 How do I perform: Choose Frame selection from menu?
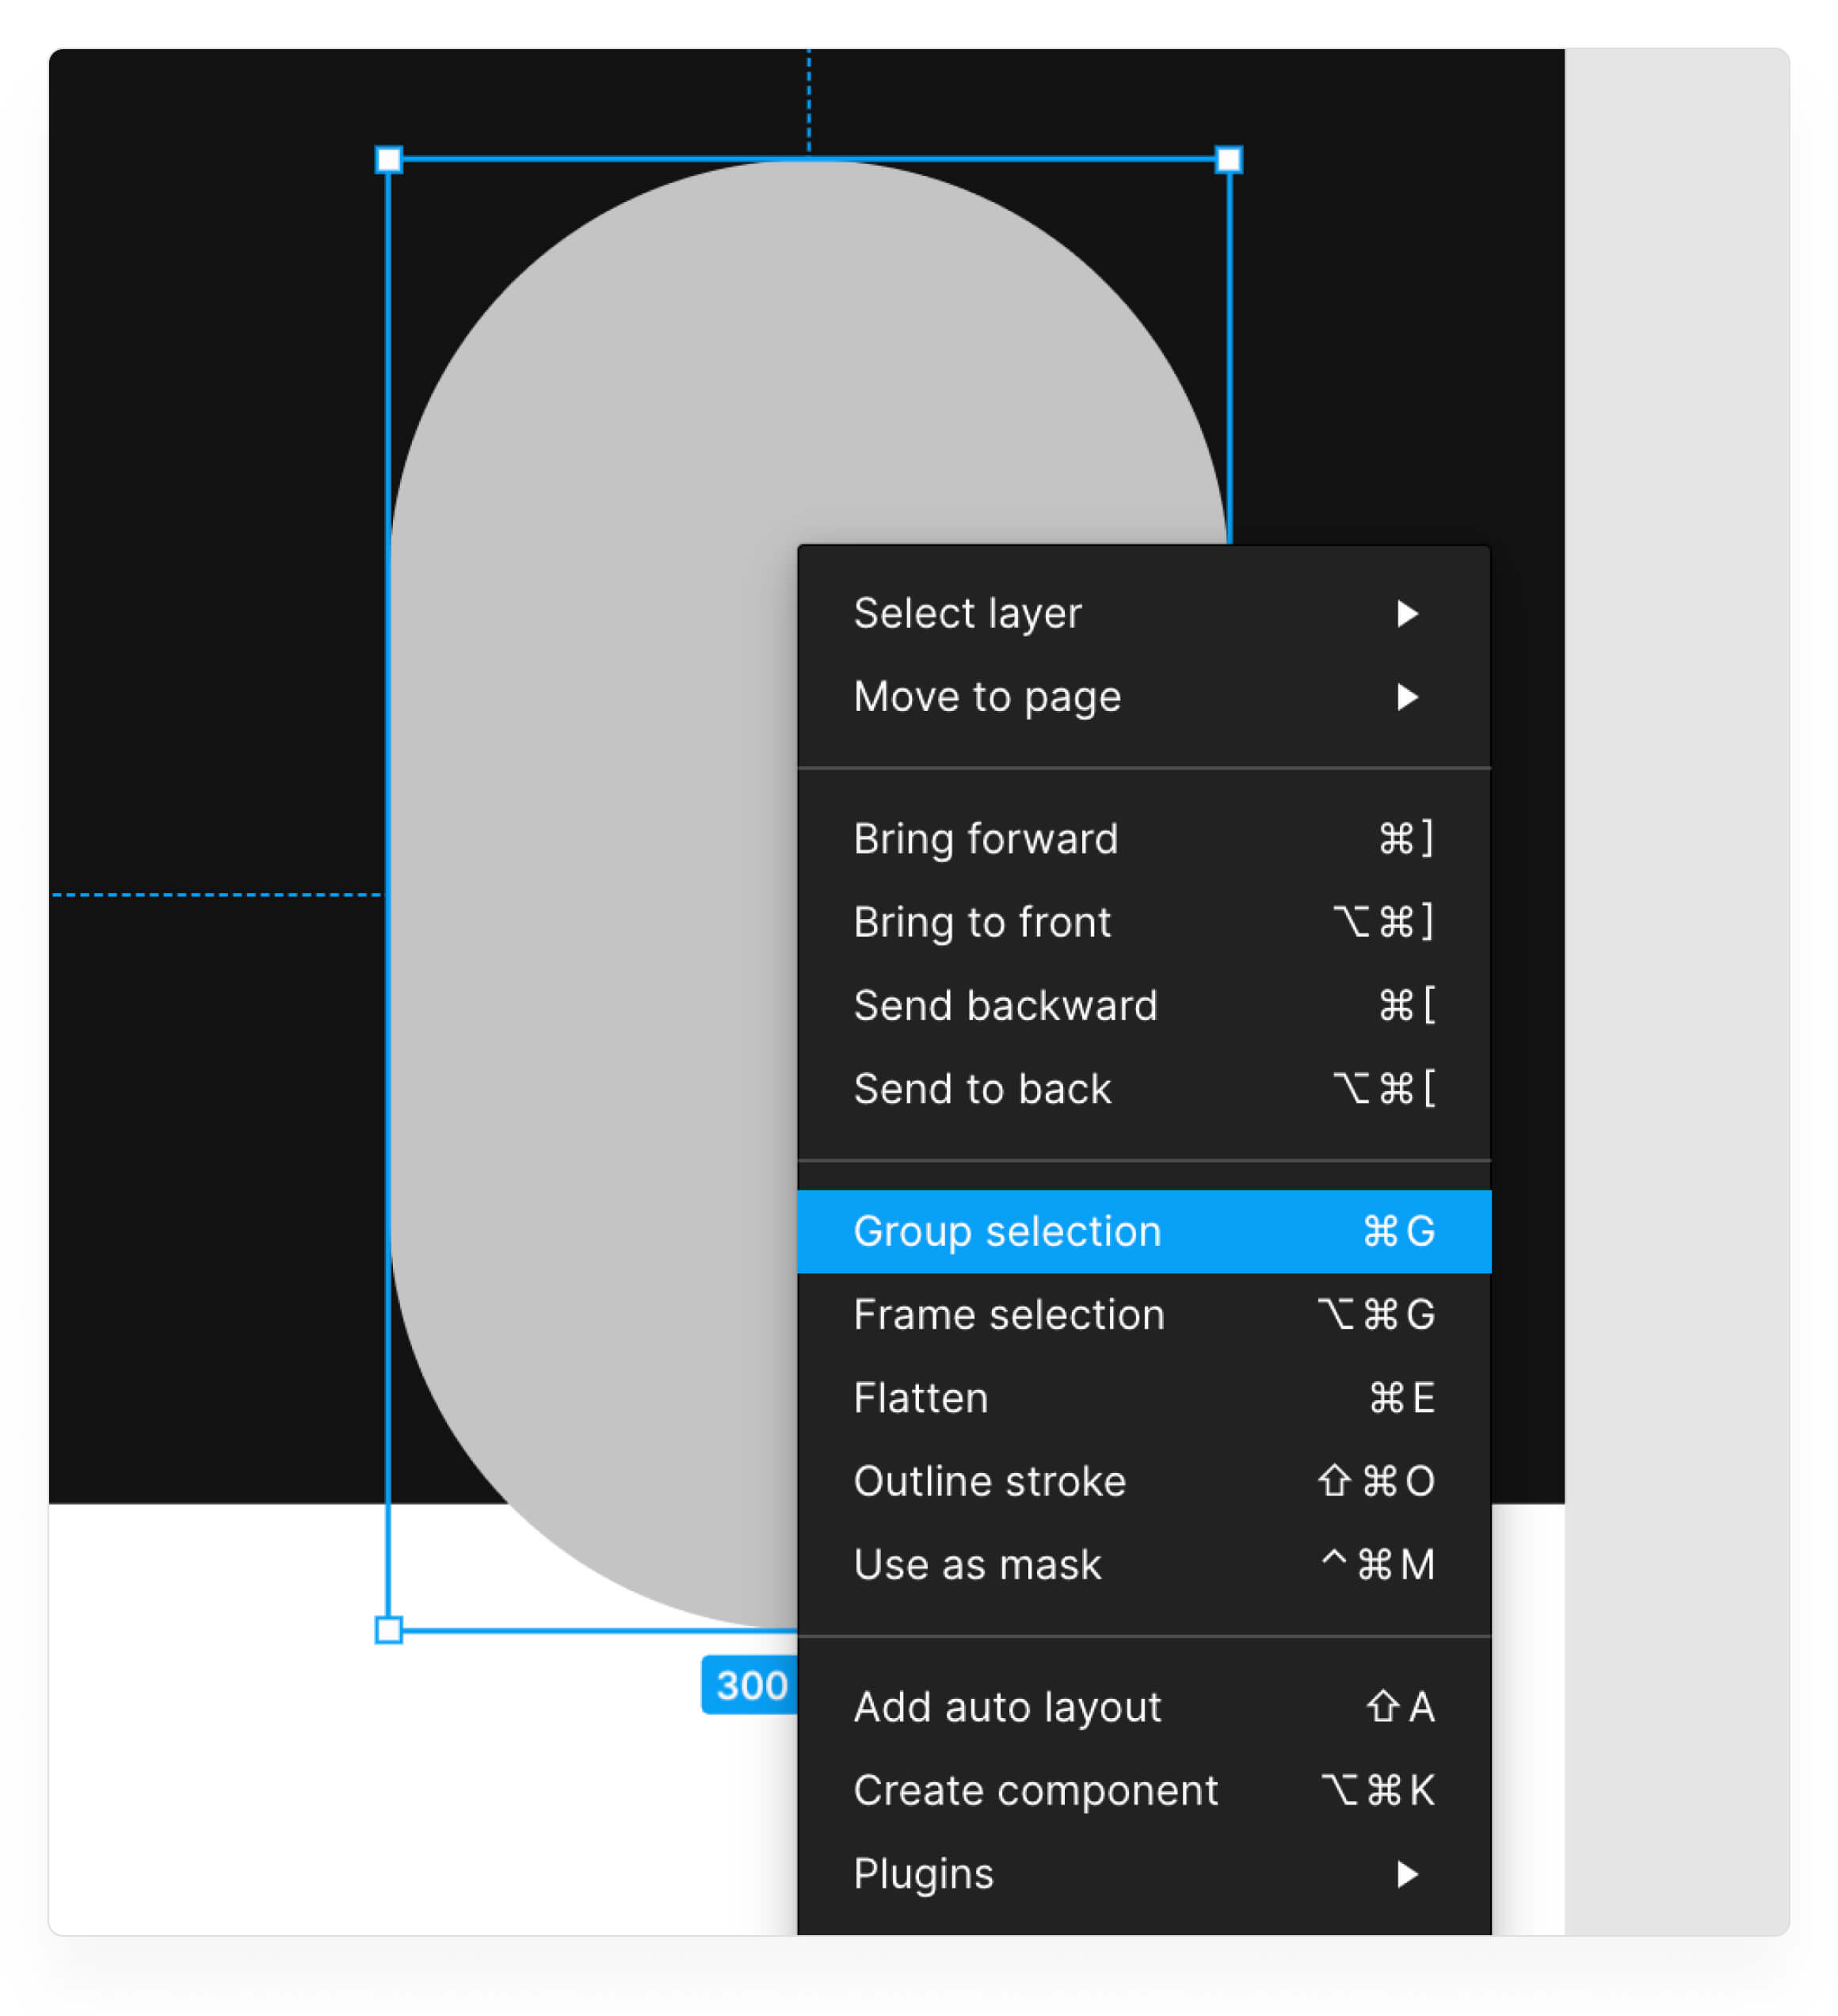coord(1143,1314)
